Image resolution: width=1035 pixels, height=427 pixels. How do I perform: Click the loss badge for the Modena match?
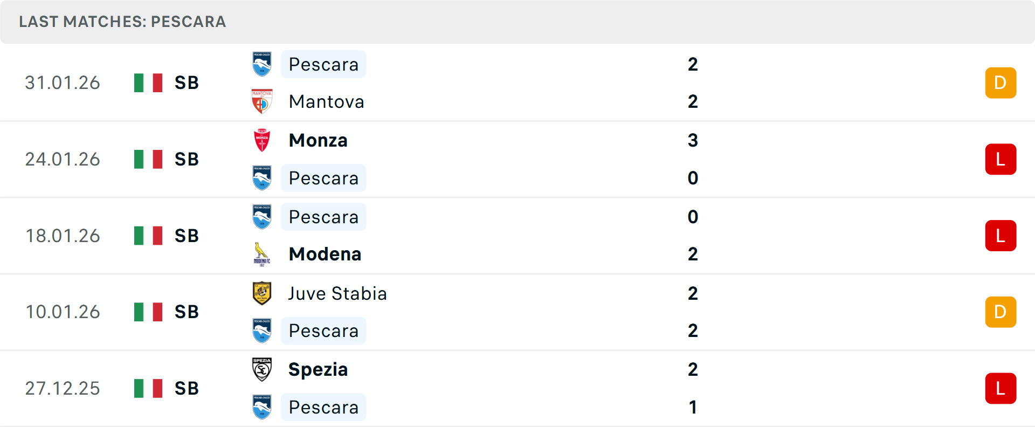(1000, 236)
